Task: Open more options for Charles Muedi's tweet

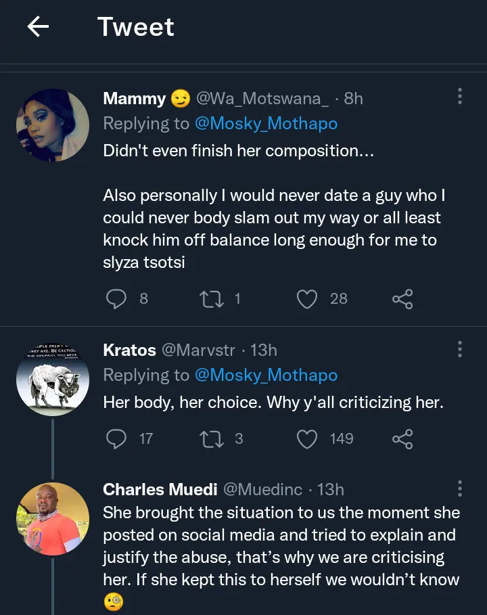Action: click(460, 489)
